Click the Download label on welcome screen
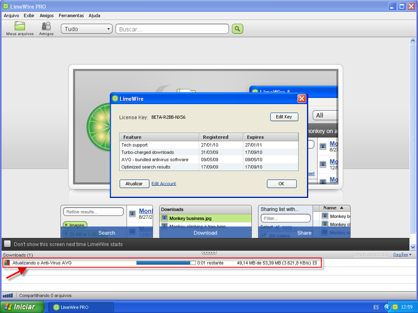Image resolution: width=418 pixels, height=313 pixels. 205,233
